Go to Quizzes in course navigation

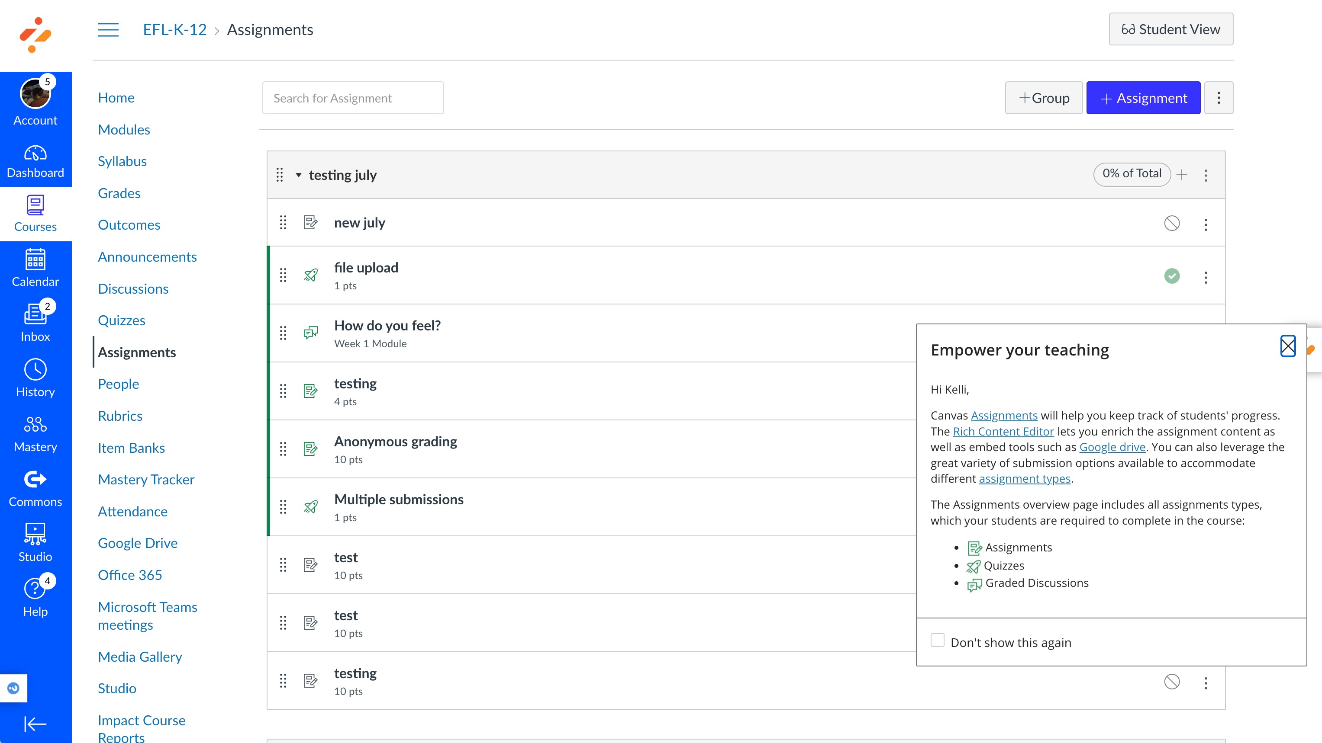(x=121, y=320)
